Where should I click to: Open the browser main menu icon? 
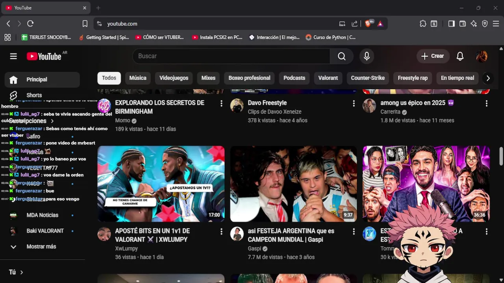(496, 24)
